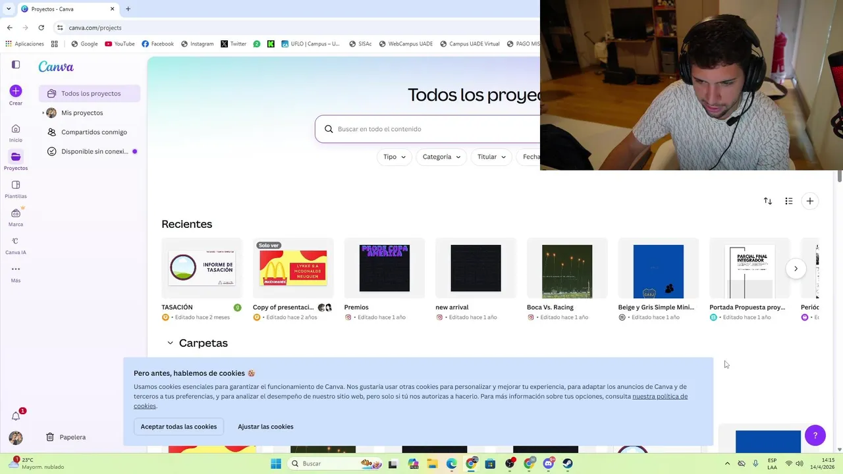
Task: Select Mis proyectos
Action: click(90, 113)
